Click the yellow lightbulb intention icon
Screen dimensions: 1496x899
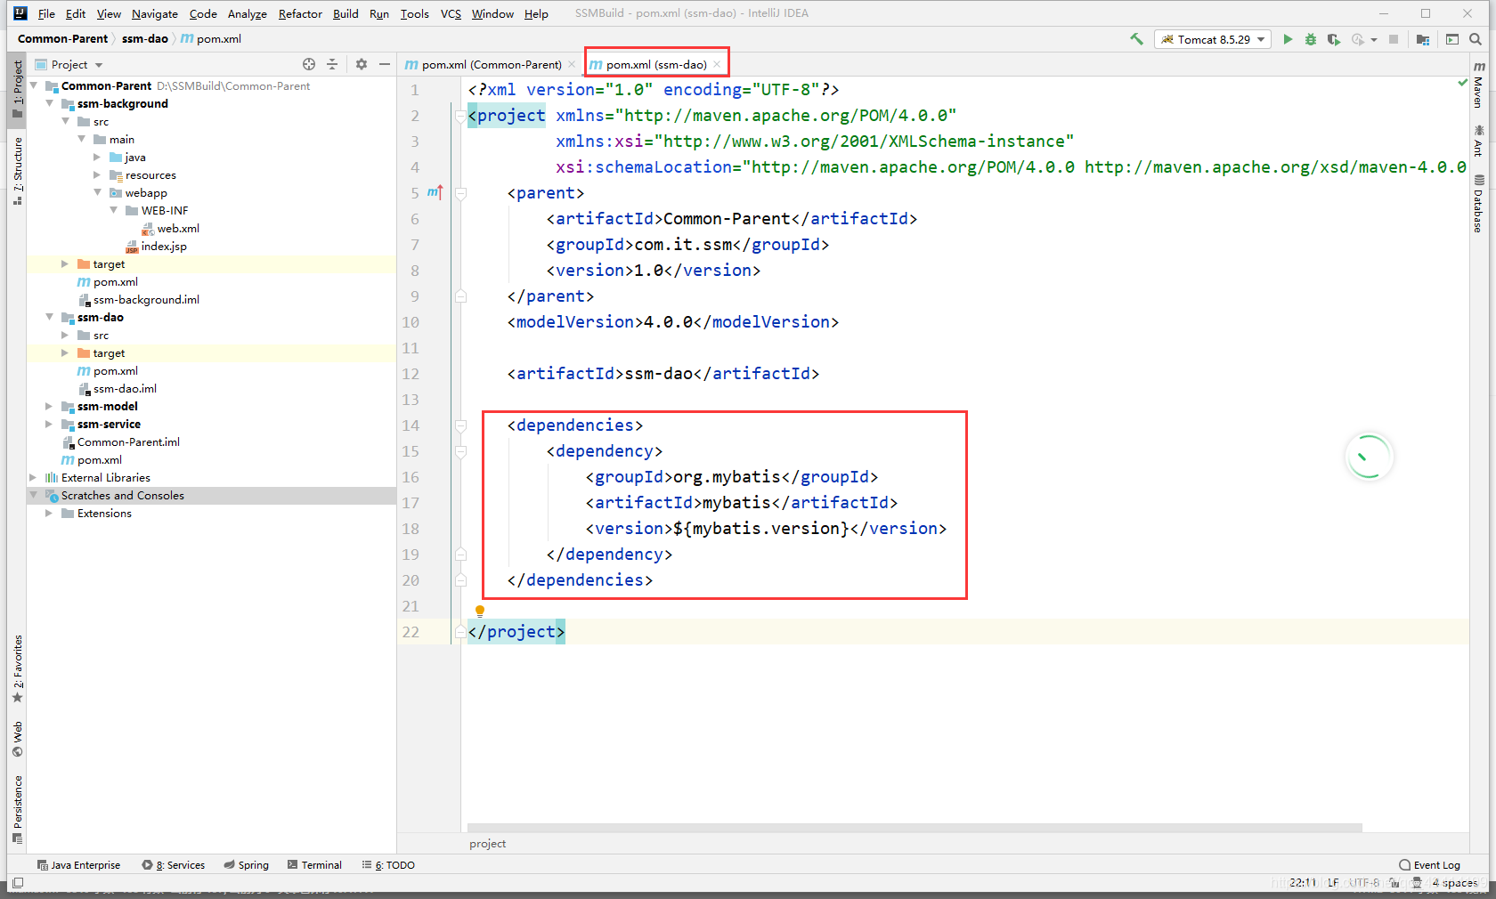click(x=479, y=611)
